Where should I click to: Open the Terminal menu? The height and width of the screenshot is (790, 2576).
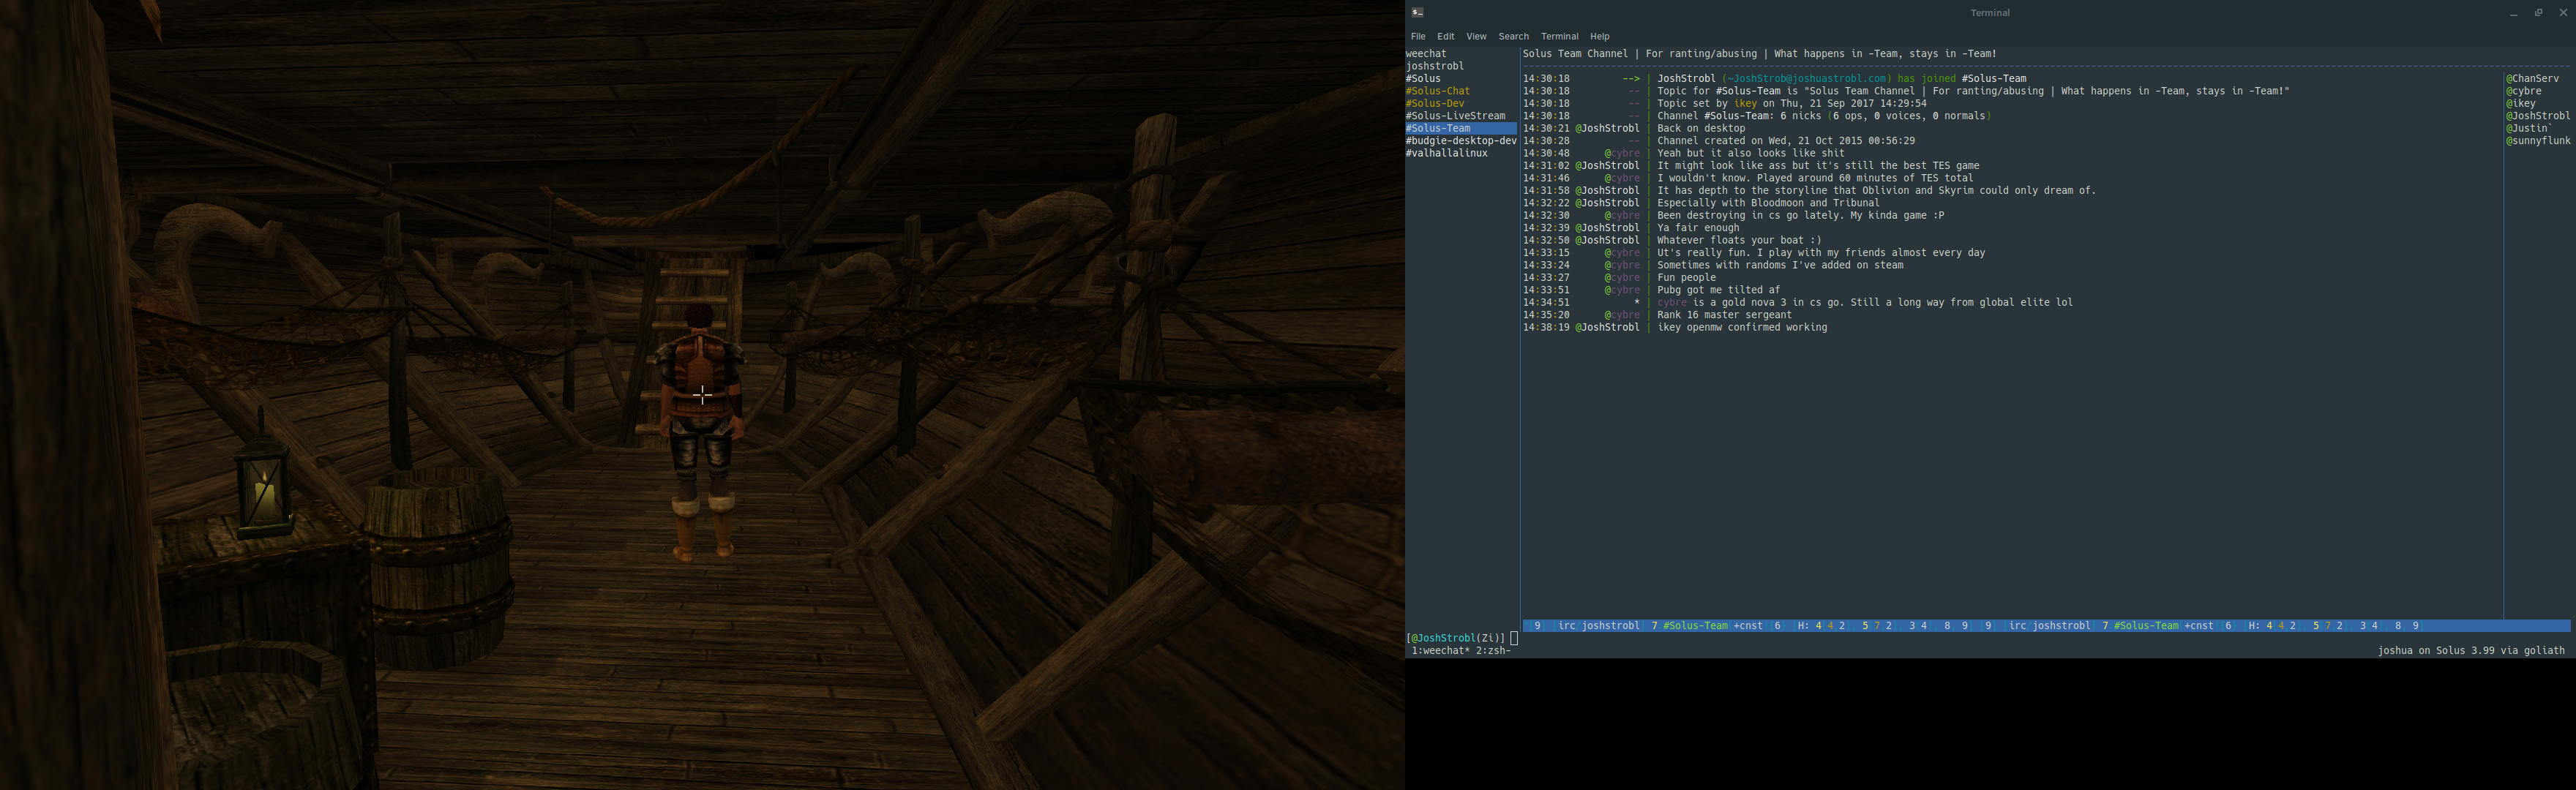click(1559, 36)
